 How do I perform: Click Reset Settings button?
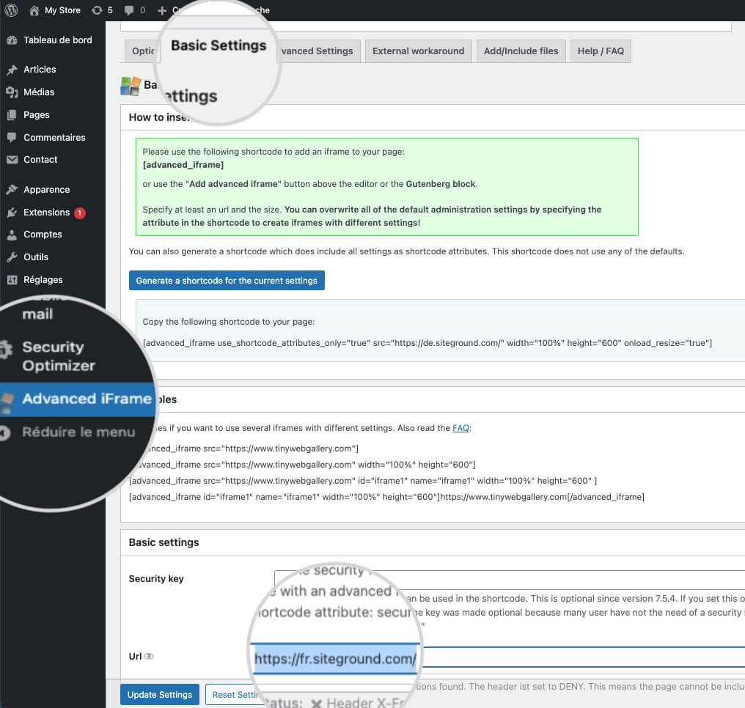235,695
